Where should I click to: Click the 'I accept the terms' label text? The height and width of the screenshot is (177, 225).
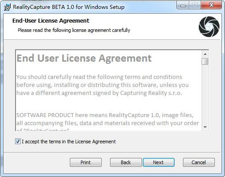point(69,142)
